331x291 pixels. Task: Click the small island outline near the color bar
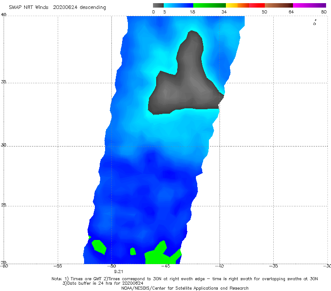click(314, 23)
